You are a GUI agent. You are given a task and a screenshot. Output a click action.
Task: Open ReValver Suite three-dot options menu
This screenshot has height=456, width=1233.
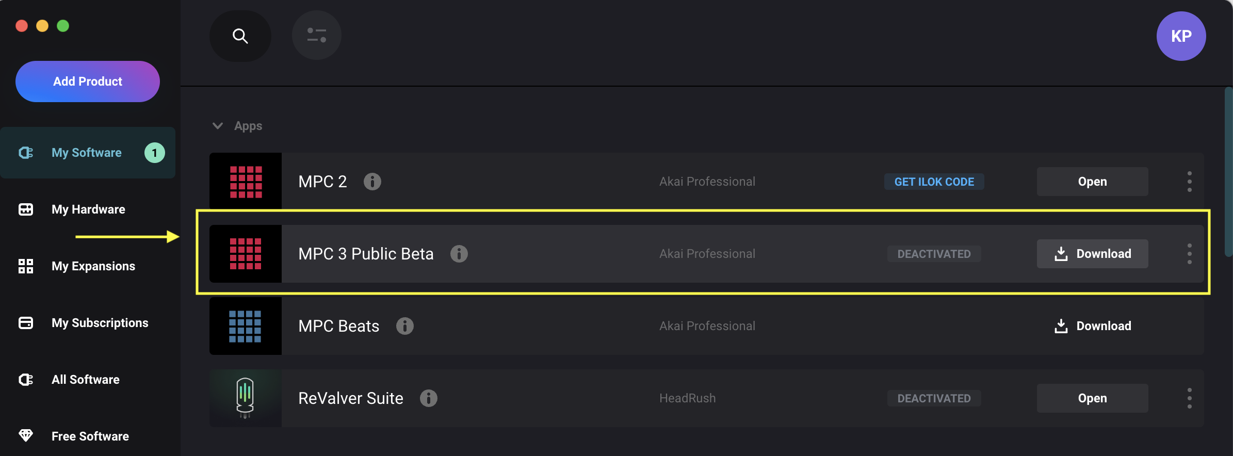pos(1190,398)
